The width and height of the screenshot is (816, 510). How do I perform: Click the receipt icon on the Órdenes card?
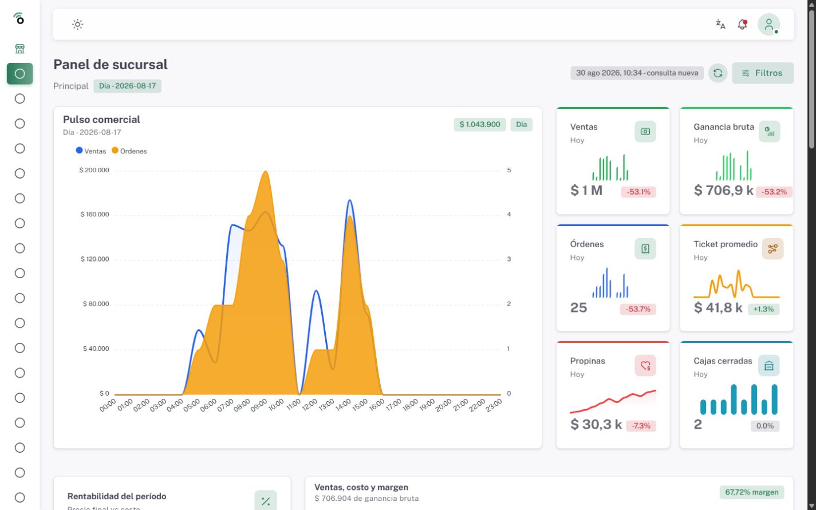(645, 249)
